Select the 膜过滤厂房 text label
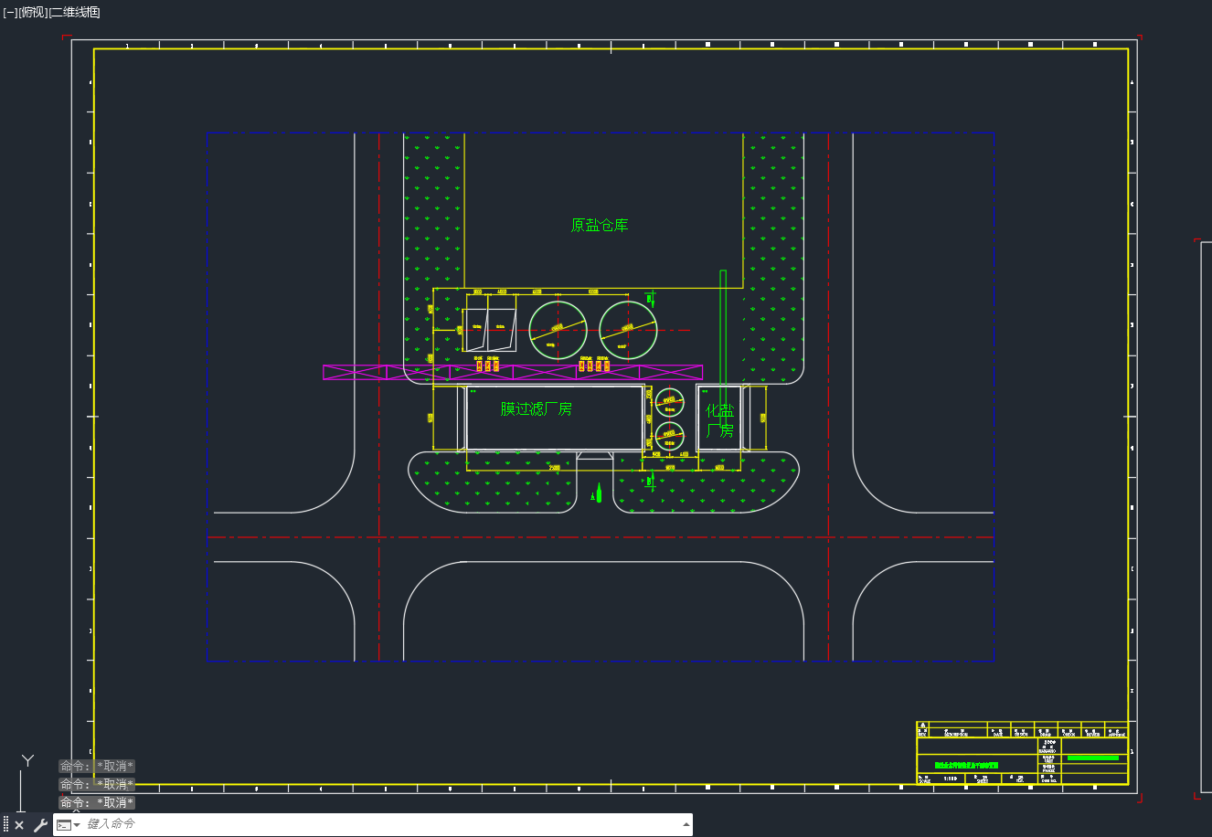Image resolution: width=1212 pixels, height=837 pixels. click(537, 409)
